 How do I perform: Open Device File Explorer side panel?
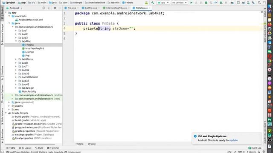pos(265,132)
